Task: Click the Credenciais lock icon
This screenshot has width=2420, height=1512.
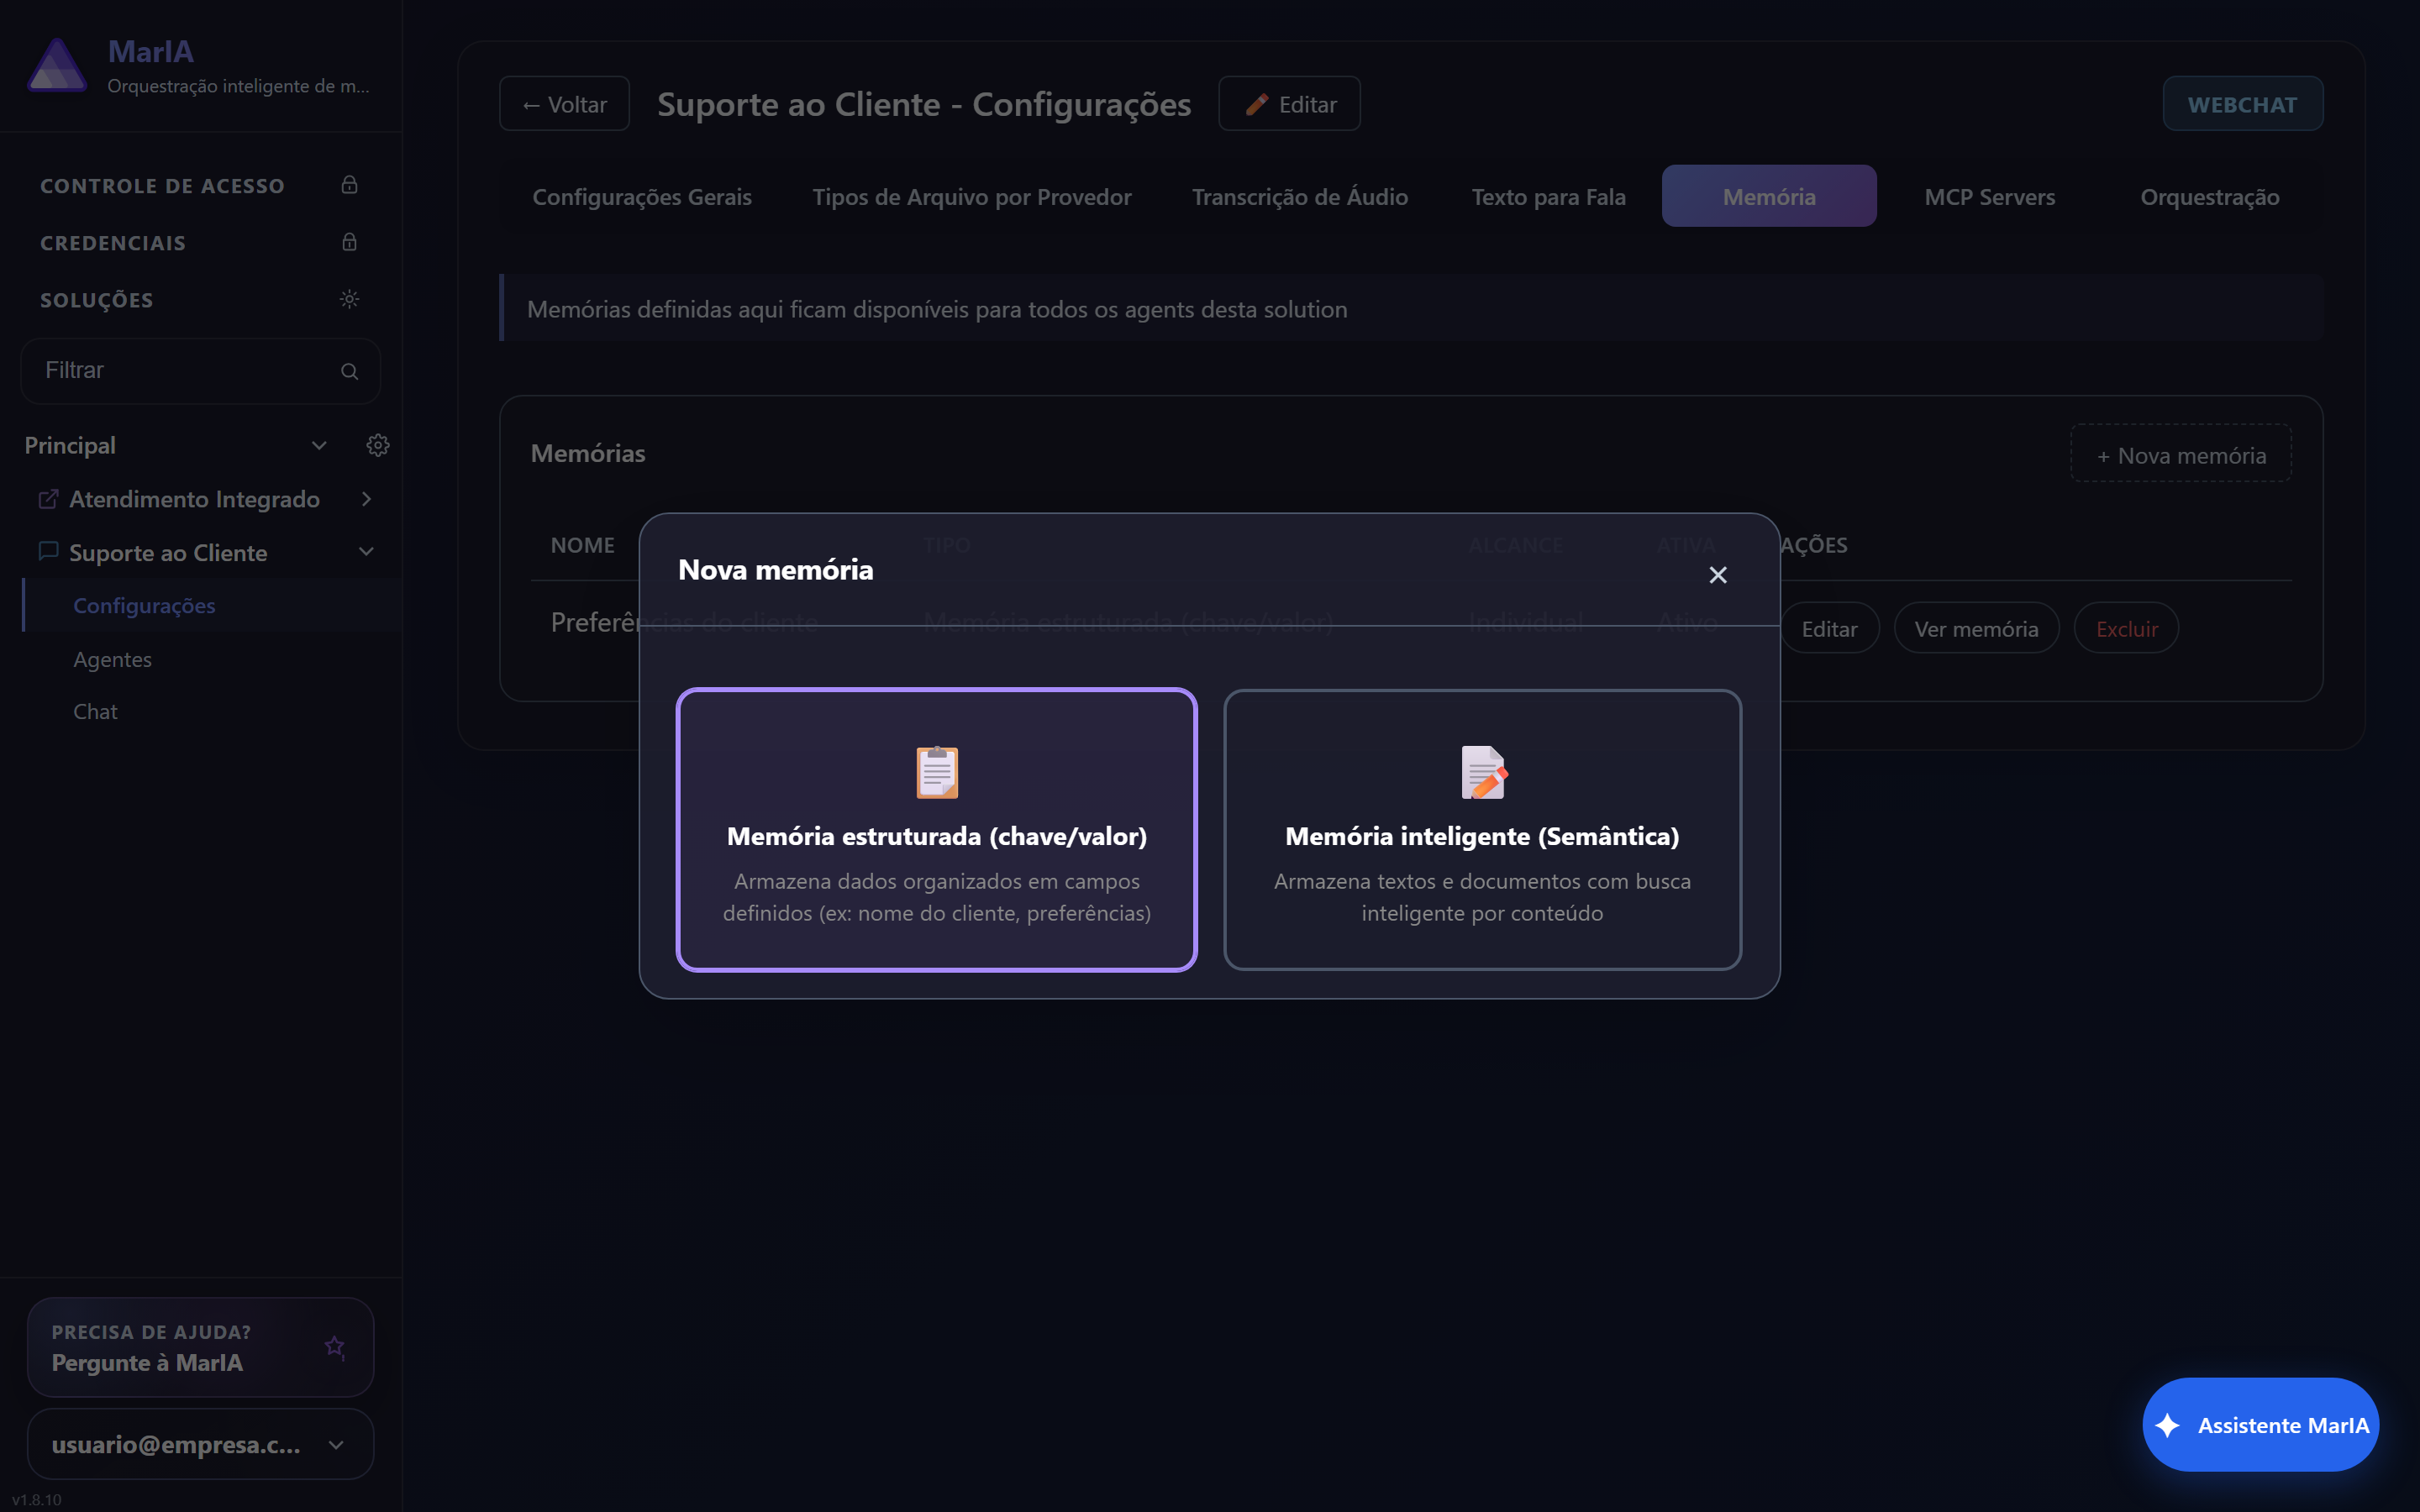Action: click(x=349, y=242)
